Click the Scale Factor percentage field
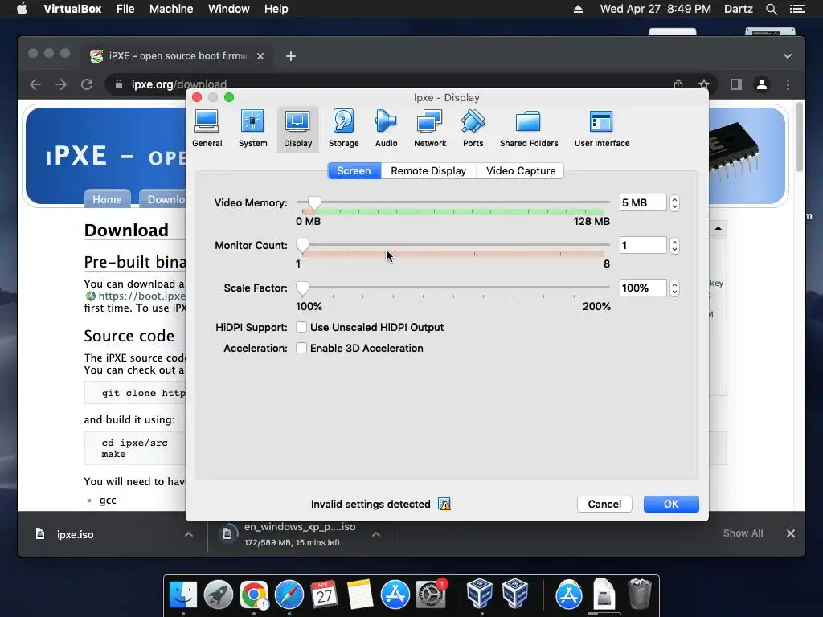 tap(642, 288)
